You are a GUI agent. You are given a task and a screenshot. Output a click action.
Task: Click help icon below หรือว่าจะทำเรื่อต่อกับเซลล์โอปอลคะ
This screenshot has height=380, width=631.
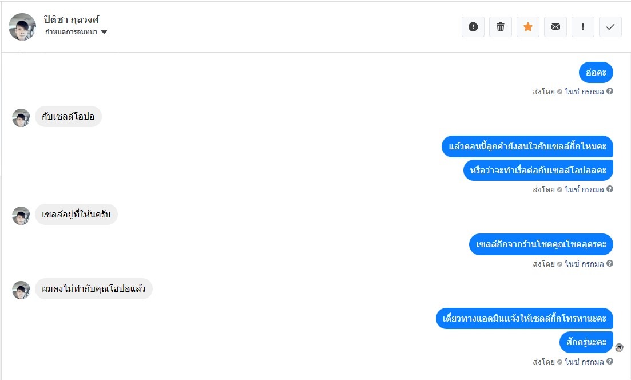coord(610,189)
